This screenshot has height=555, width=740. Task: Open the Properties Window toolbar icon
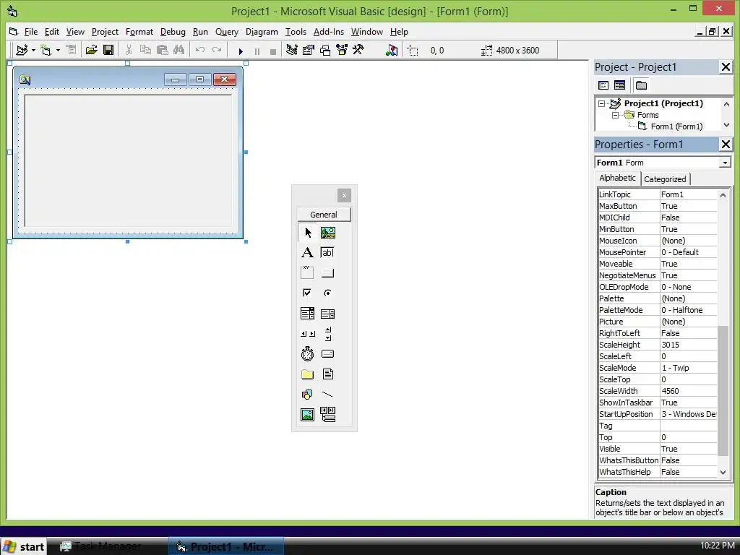tap(309, 50)
